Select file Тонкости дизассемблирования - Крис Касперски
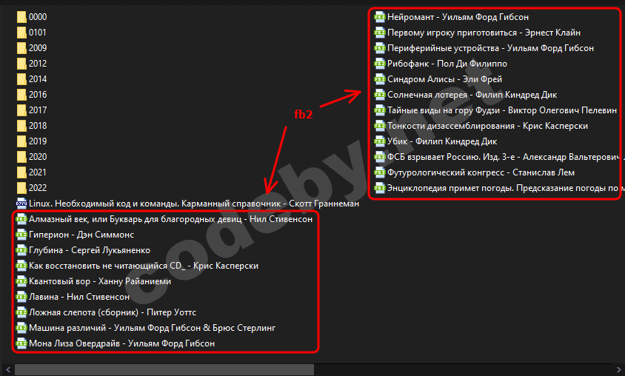625x376 pixels. tap(481, 126)
